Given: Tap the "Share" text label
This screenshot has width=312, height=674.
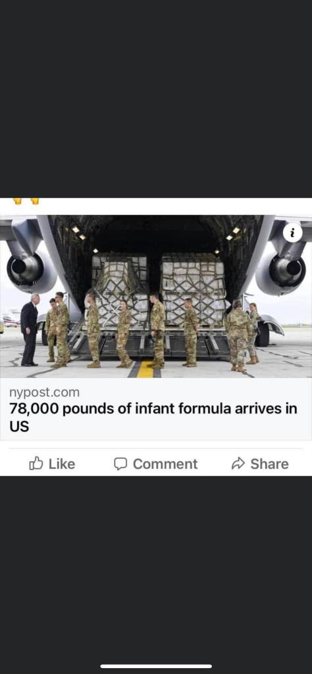Looking at the screenshot, I should 269,464.
